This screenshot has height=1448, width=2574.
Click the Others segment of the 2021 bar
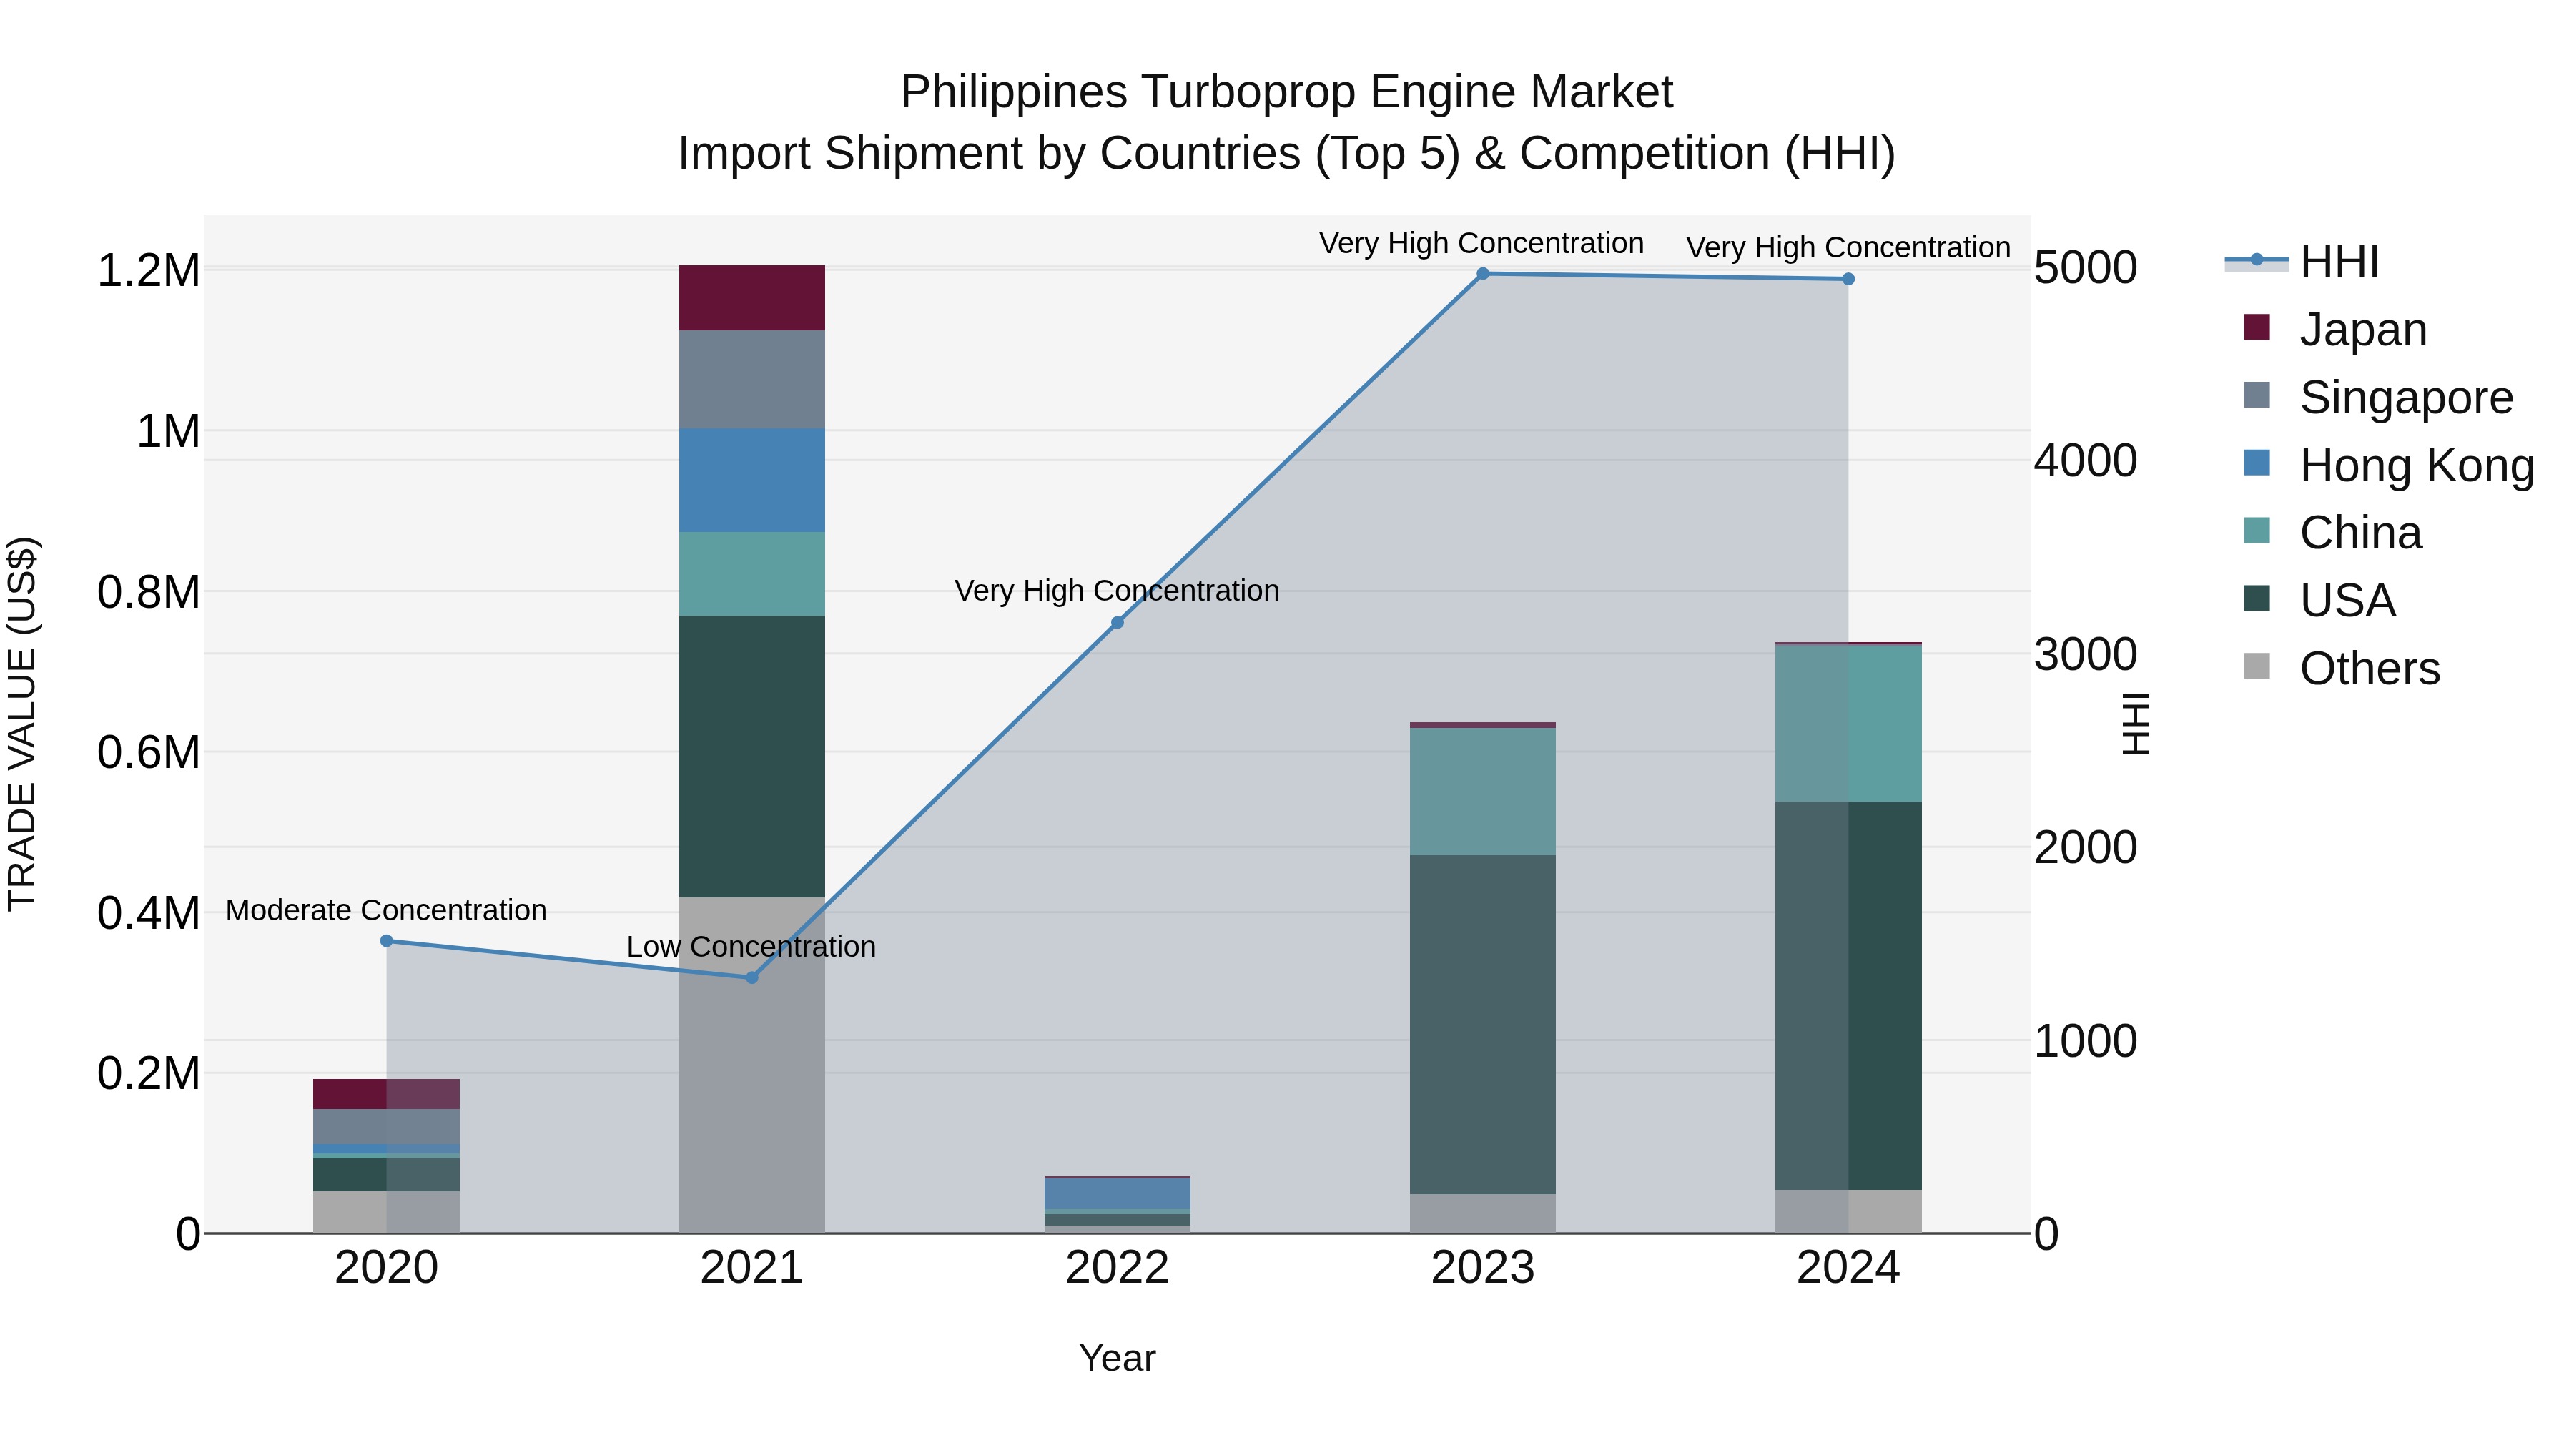pos(752,1065)
